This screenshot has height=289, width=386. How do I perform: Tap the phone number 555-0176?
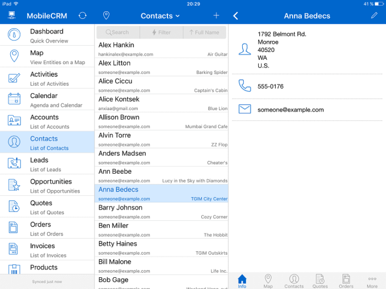coord(271,87)
